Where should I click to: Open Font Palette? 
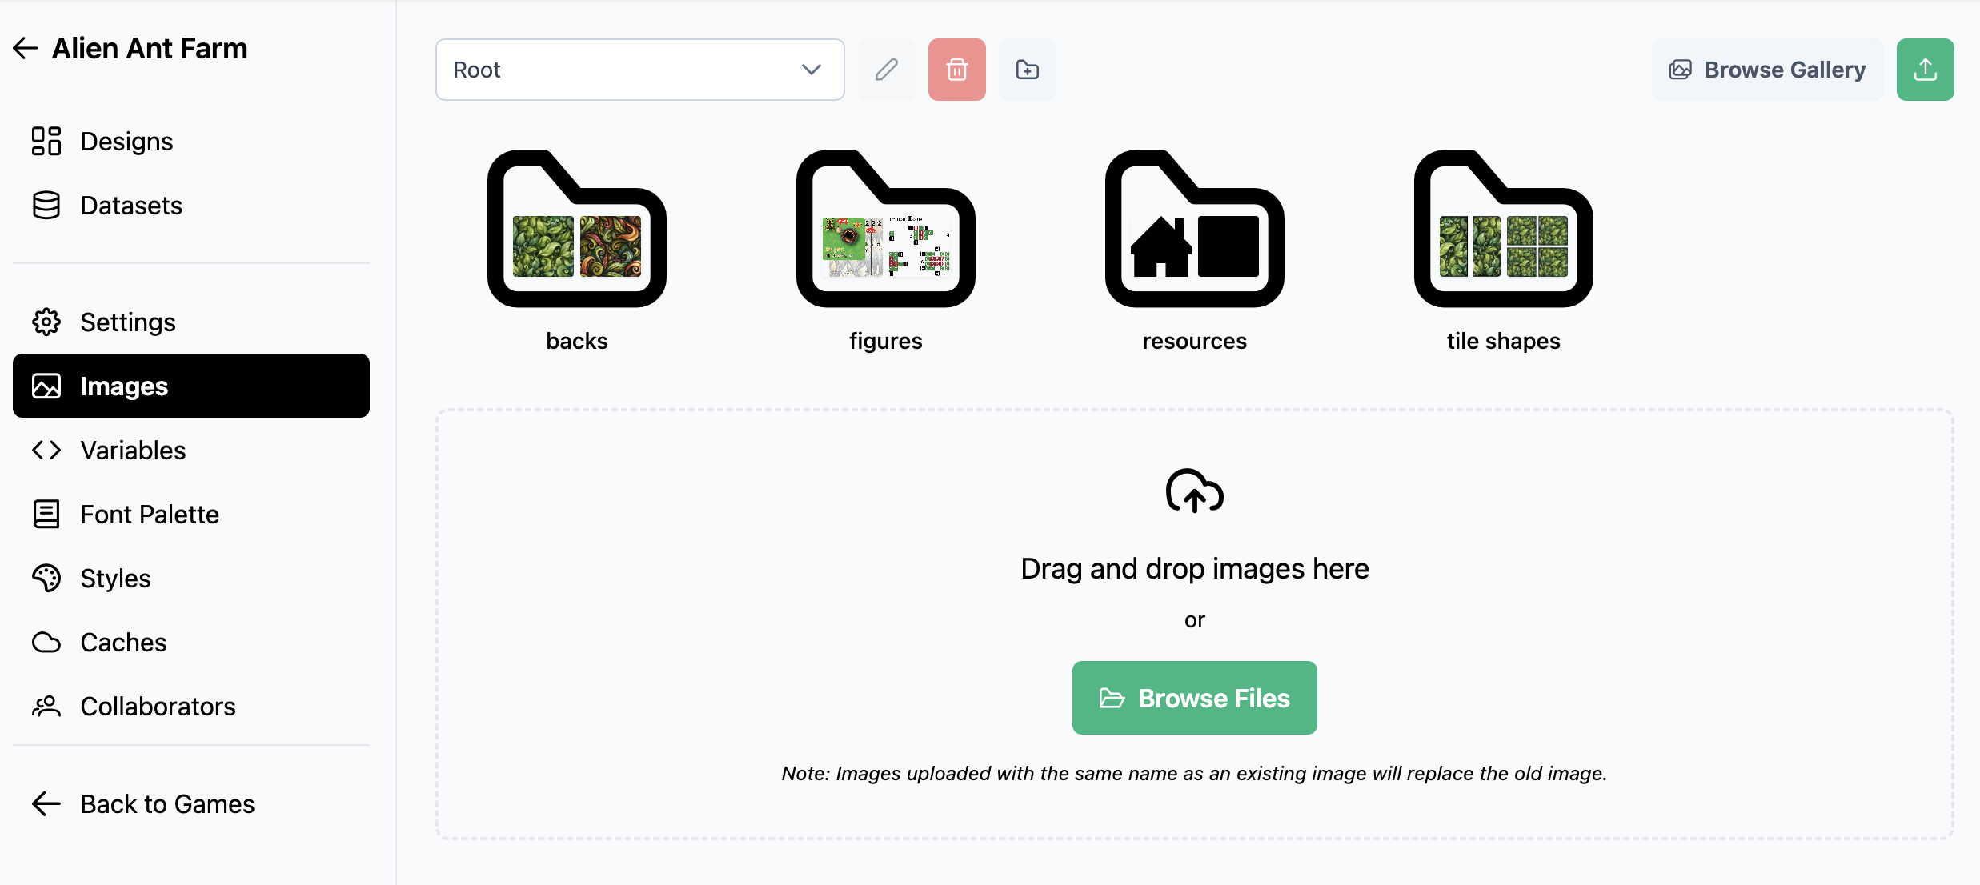point(150,515)
